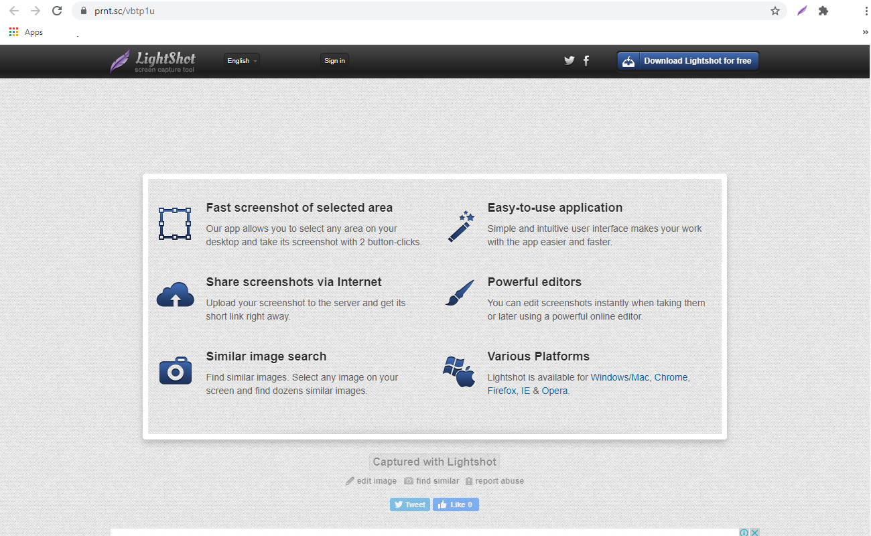This screenshot has height=536, width=871.
Task: Click the AdChoices icon on ad
Action: point(744,532)
